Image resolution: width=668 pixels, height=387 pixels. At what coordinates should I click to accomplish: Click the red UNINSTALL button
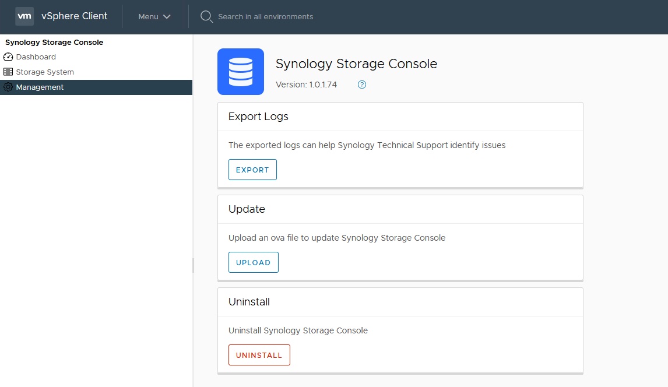(259, 355)
